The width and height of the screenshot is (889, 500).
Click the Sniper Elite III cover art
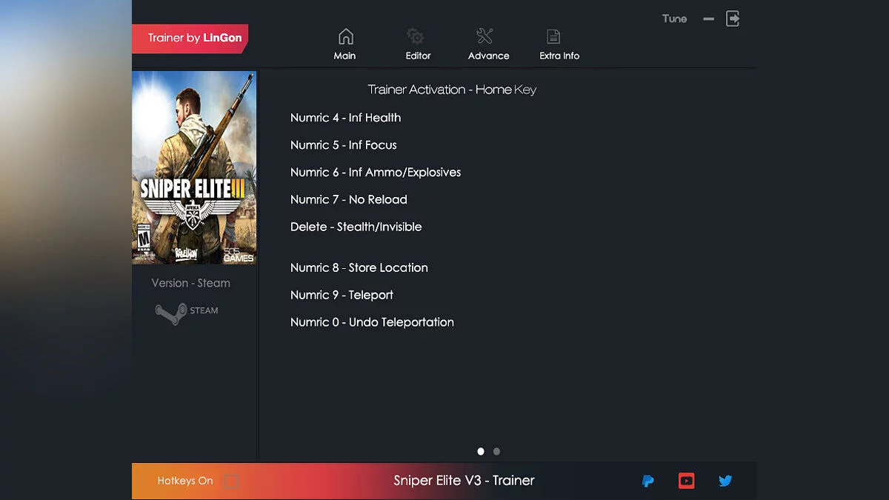[194, 167]
